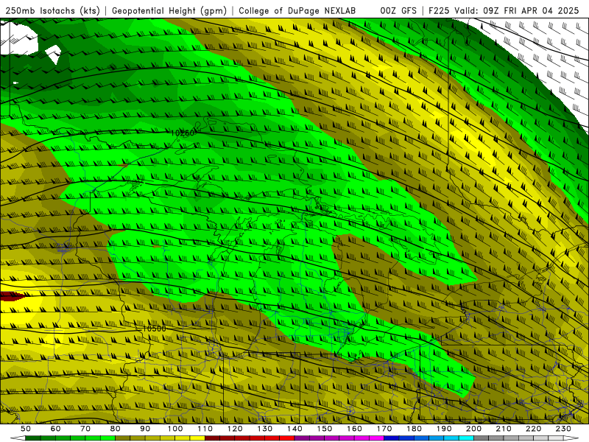This screenshot has height=442, width=589.
Task: Click the 190 value on the color scale
Action: coord(444,429)
